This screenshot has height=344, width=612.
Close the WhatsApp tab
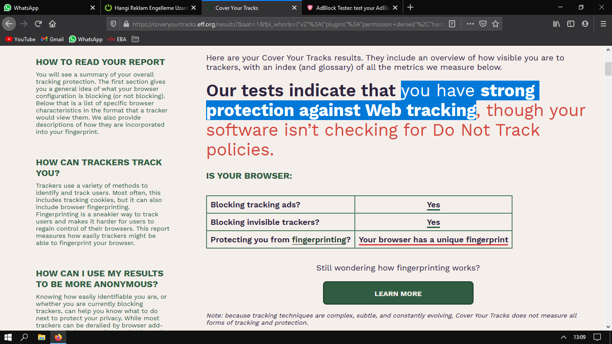[x=93, y=8]
